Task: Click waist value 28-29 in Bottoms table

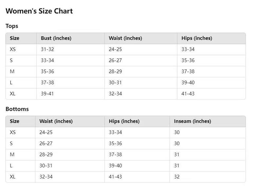Action: (46, 155)
